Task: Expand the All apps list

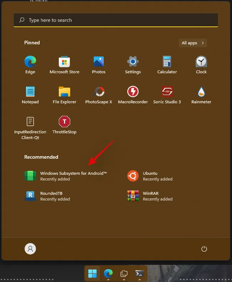Action: [193, 43]
